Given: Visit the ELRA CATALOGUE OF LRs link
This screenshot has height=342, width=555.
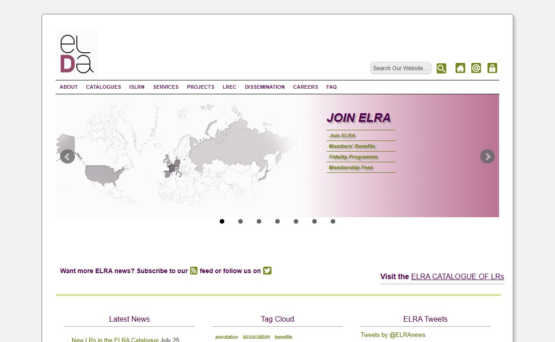Looking at the screenshot, I should [457, 276].
